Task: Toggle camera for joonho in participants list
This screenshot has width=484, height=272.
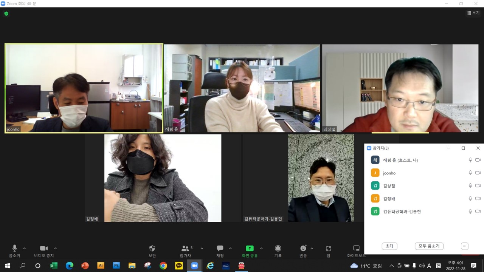Action: [478, 173]
